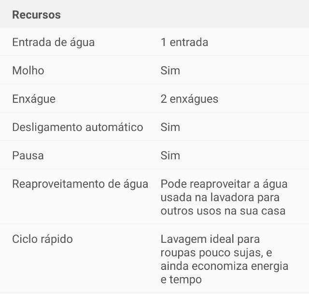The height and width of the screenshot is (294, 309).
Task: Select the Reaproveitamento de água label
Action: pos(80,184)
